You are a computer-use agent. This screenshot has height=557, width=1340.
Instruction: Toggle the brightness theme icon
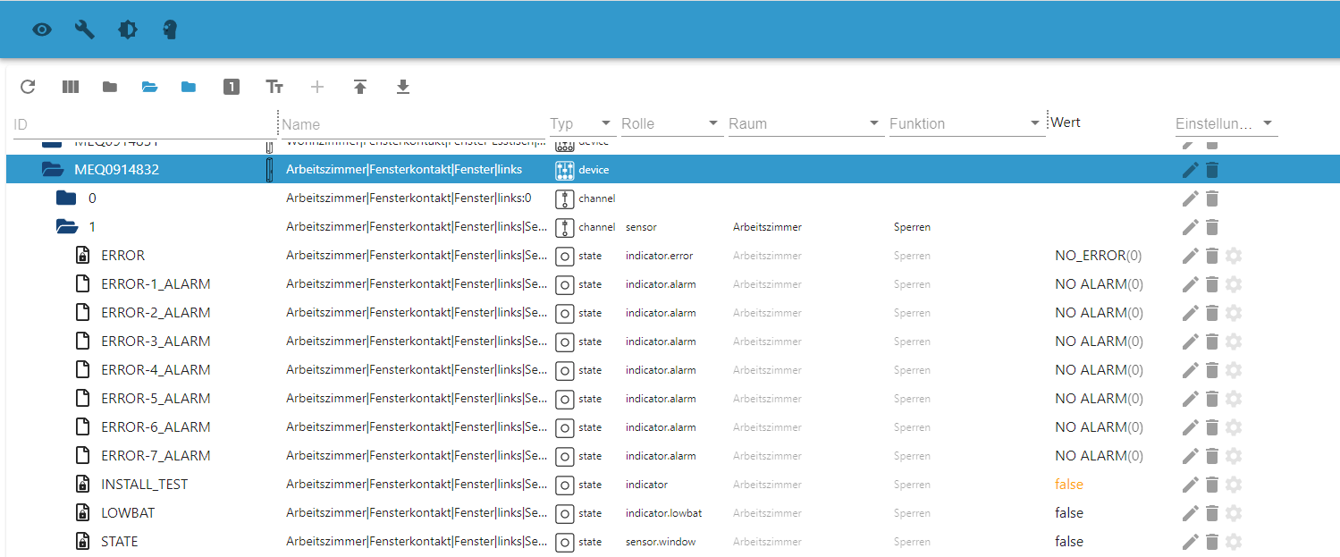click(128, 30)
